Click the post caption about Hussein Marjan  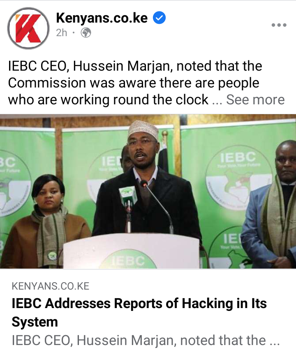(135, 83)
